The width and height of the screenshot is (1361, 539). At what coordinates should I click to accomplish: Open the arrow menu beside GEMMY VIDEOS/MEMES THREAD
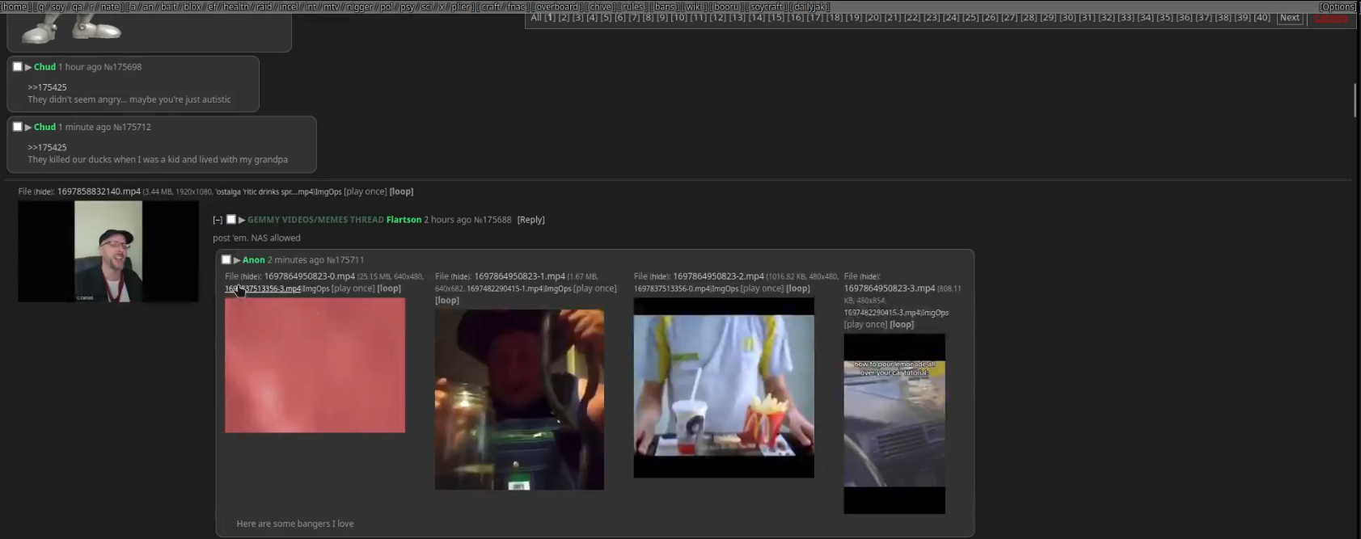(x=242, y=220)
